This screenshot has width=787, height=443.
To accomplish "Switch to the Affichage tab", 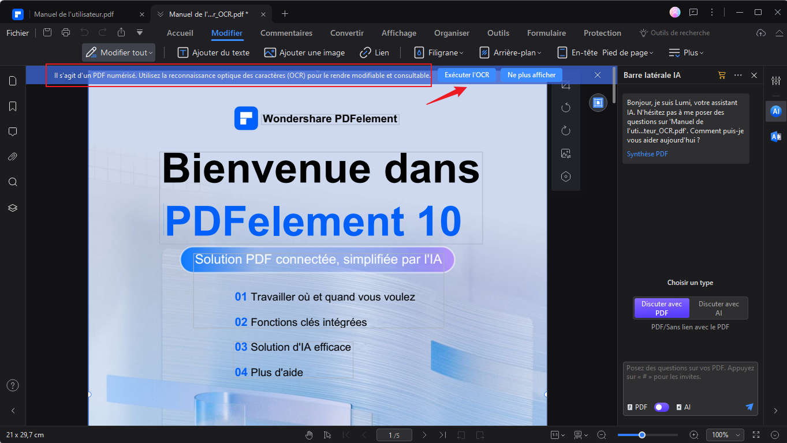I will (x=399, y=33).
